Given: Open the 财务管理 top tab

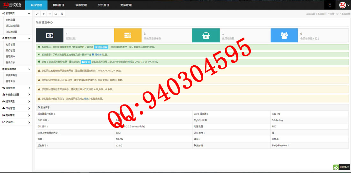Looking at the screenshot, I should pyautogui.click(x=126, y=5).
